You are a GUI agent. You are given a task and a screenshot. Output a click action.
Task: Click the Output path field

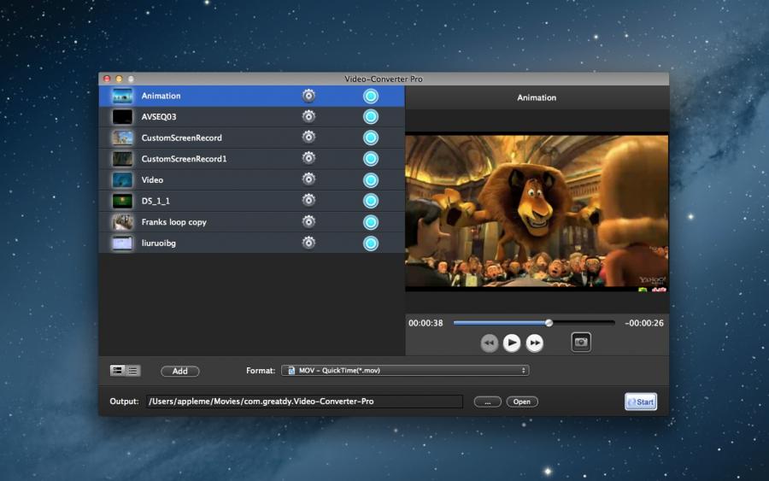pos(304,402)
